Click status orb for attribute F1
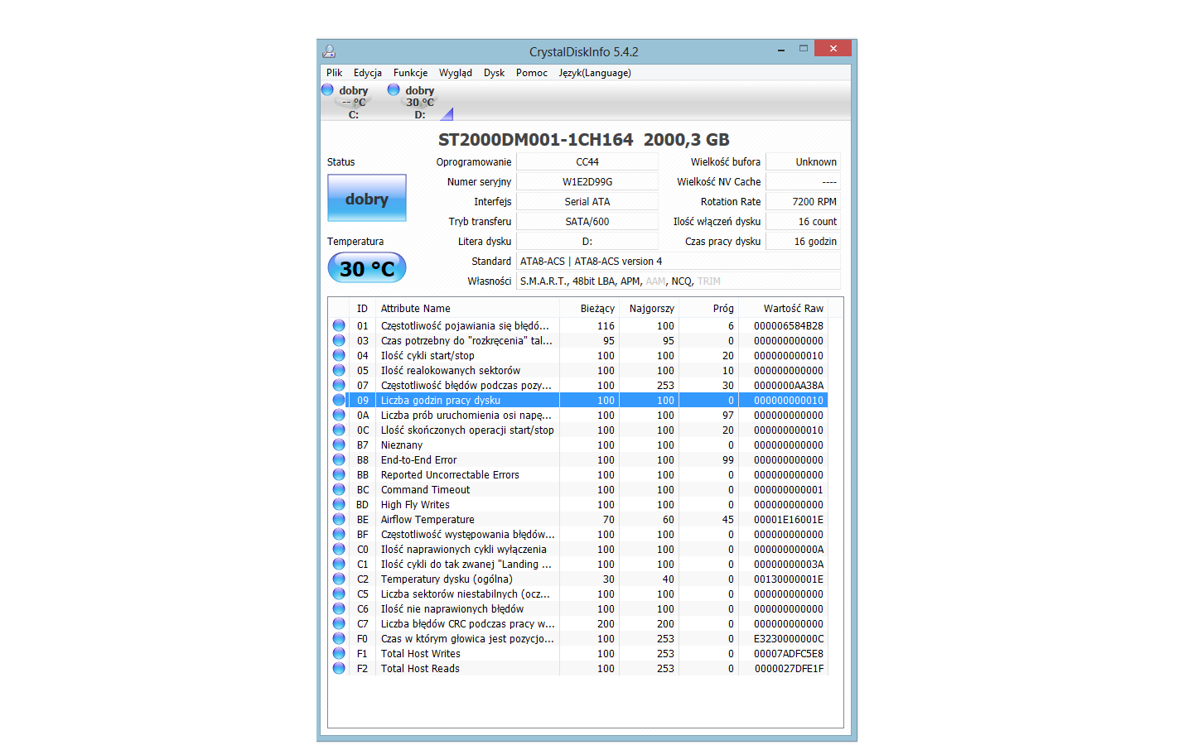This screenshot has width=1193, height=745. point(339,653)
